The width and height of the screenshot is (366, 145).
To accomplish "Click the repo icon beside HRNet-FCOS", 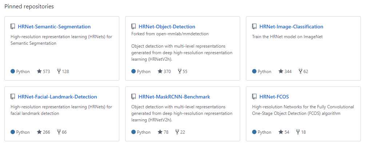I will tap(254, 97).
